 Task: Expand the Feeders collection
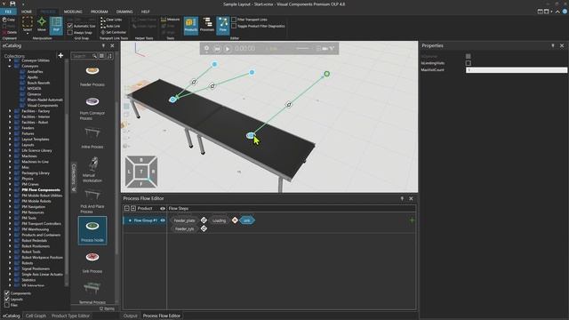[10, 128]
